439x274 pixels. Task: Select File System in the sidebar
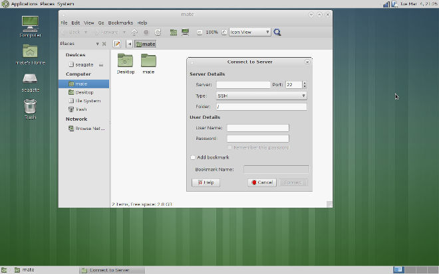pos(87,101)
